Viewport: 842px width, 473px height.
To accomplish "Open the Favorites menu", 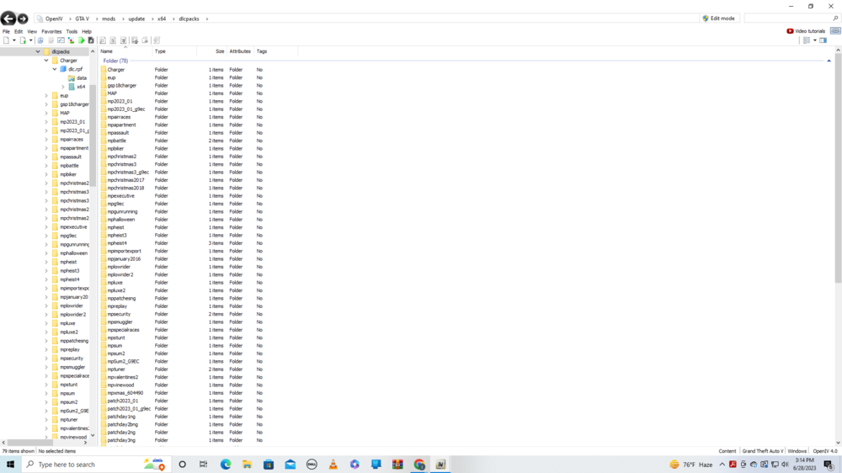I will pos(51,32).
